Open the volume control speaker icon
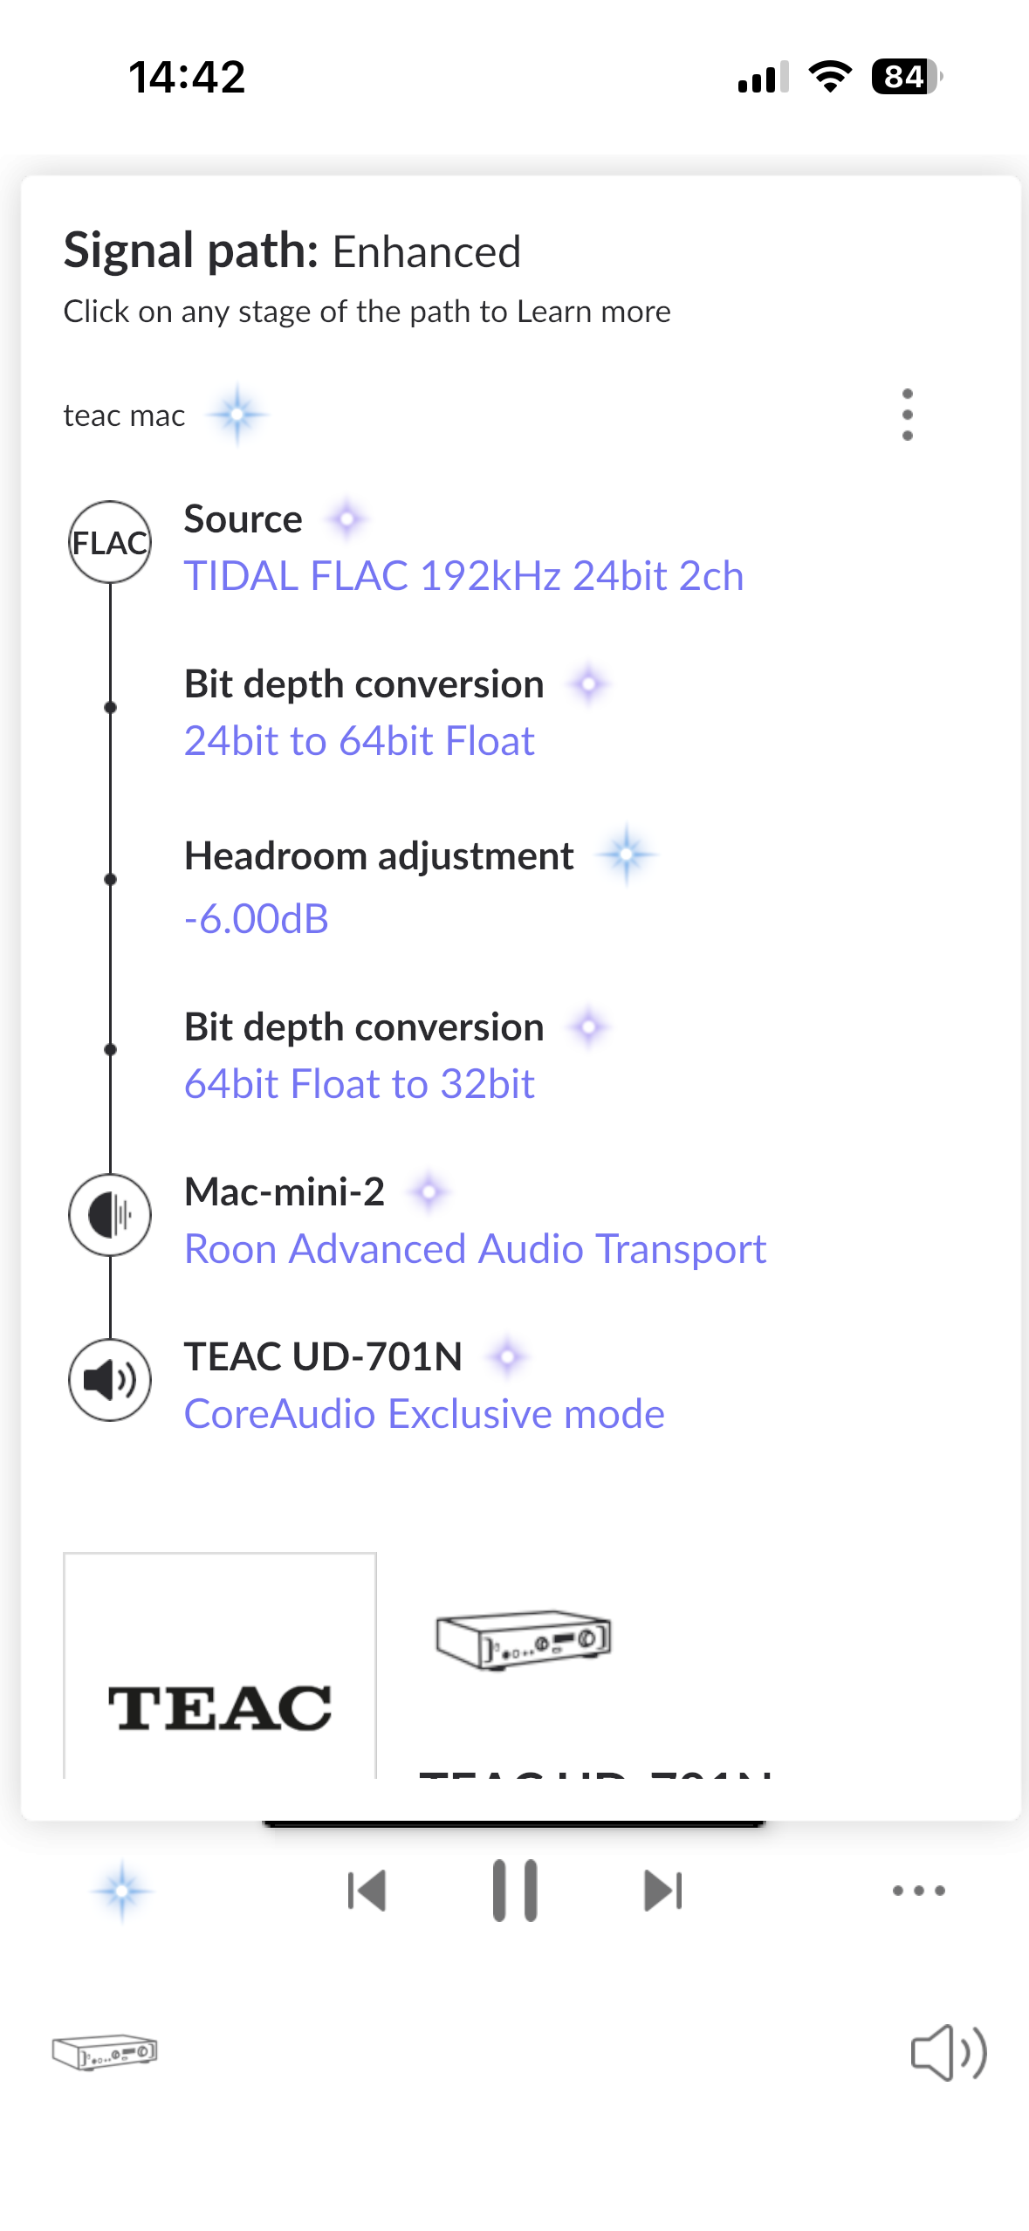Screen dimensions: 1029x2231 pos(949,2051)
